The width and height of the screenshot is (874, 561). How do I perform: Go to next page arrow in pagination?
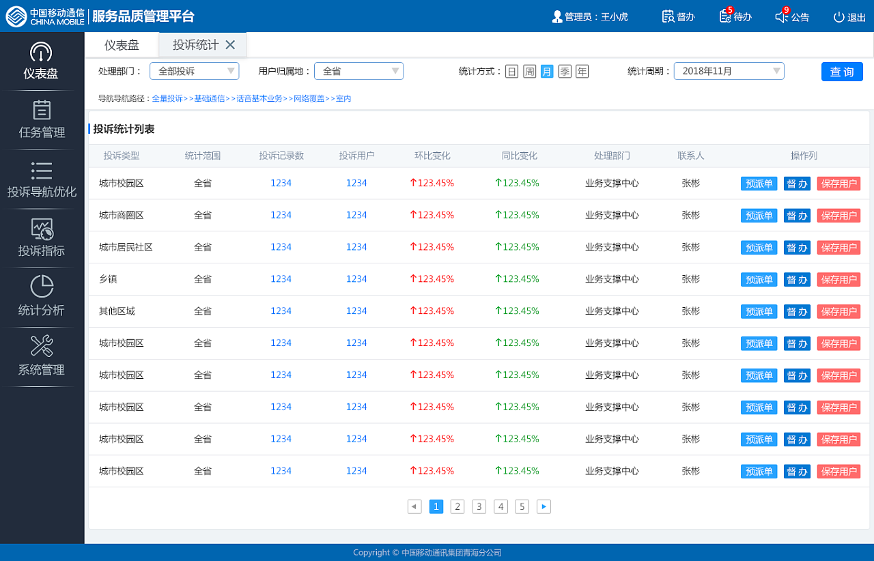[544, 506]
